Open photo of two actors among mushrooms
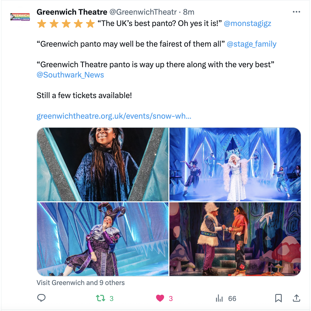This screenshot has width=311, height=311. pyautogui.click(x=235, y=239)
